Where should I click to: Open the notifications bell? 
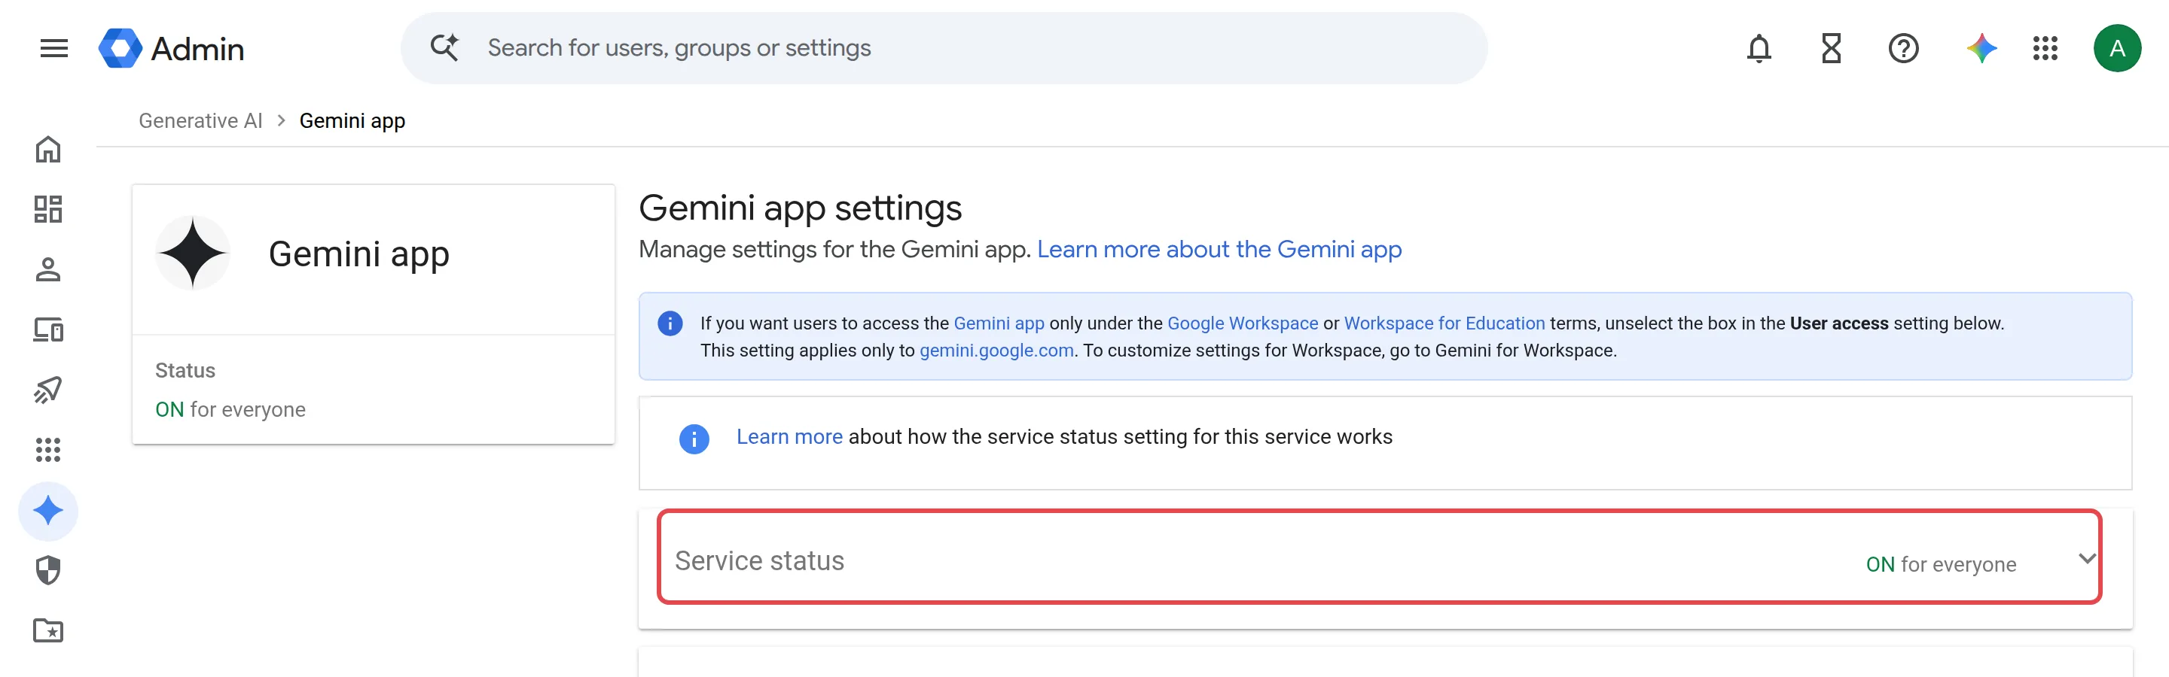pyautogui.click(x=1758, y=48)
